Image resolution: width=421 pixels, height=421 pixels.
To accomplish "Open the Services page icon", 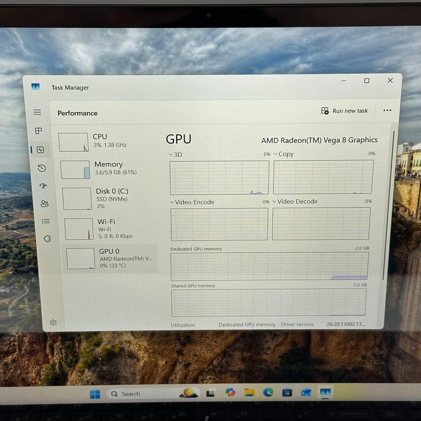I will point(47,239).
